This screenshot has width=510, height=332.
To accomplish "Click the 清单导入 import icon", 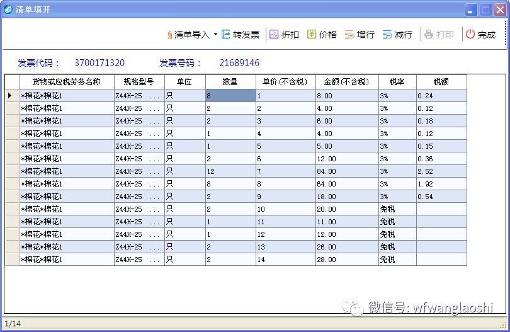I will 169,35.
